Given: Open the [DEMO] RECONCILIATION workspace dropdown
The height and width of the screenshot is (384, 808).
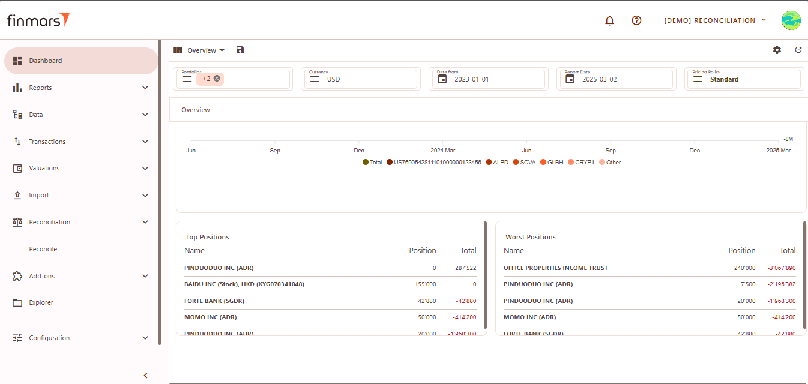Looking at the screenshot, I should pos(715,20).
